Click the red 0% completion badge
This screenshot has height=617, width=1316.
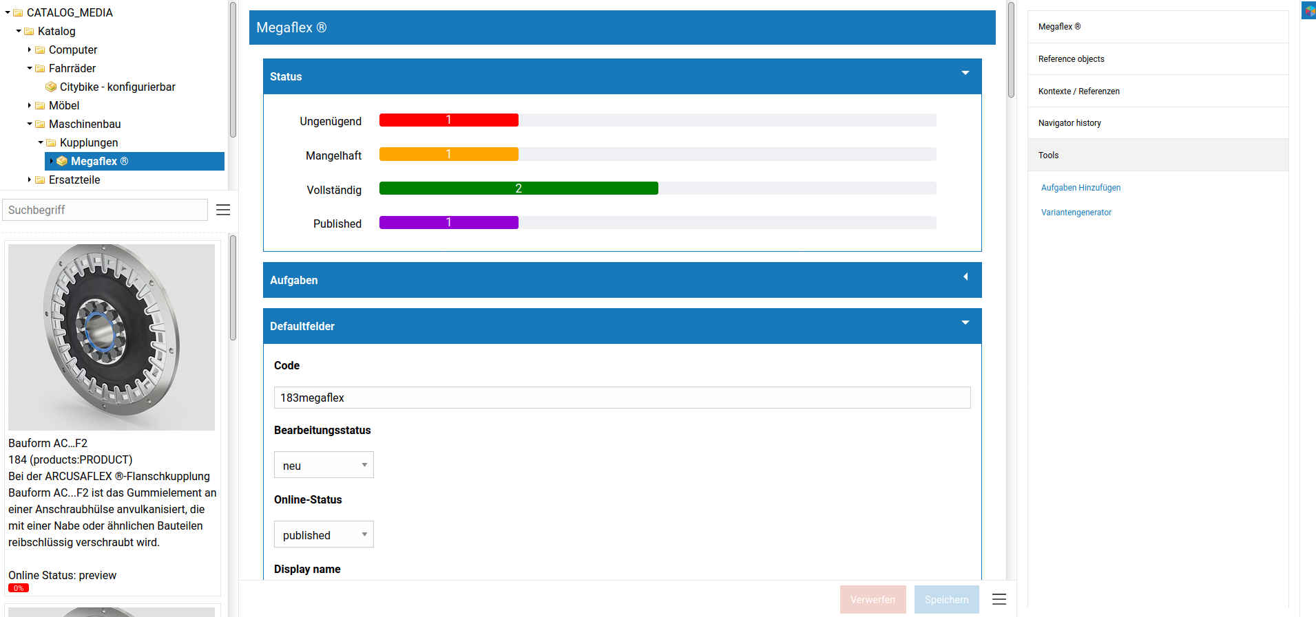tap(19, 588)
